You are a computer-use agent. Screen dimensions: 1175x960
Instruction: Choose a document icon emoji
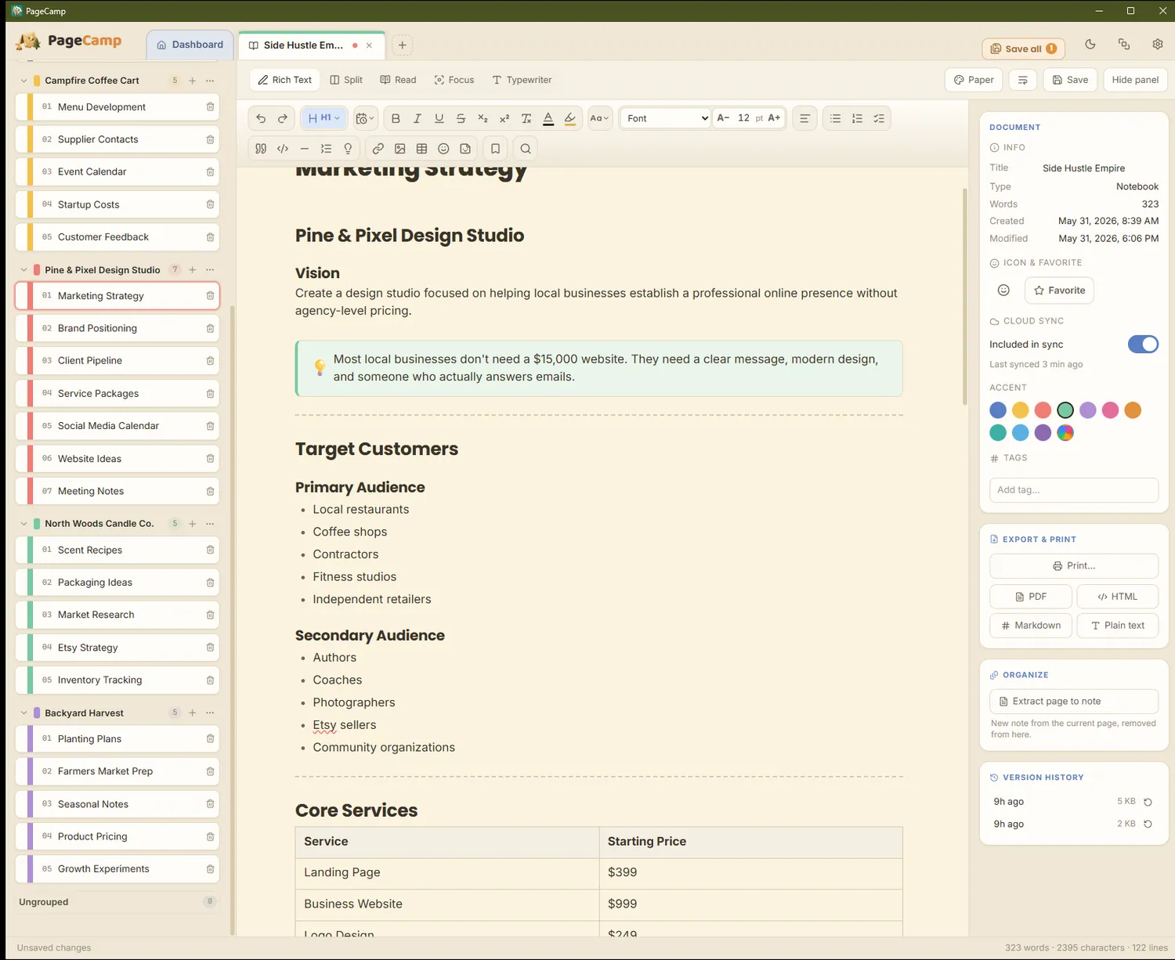[x=1003, y=291]
